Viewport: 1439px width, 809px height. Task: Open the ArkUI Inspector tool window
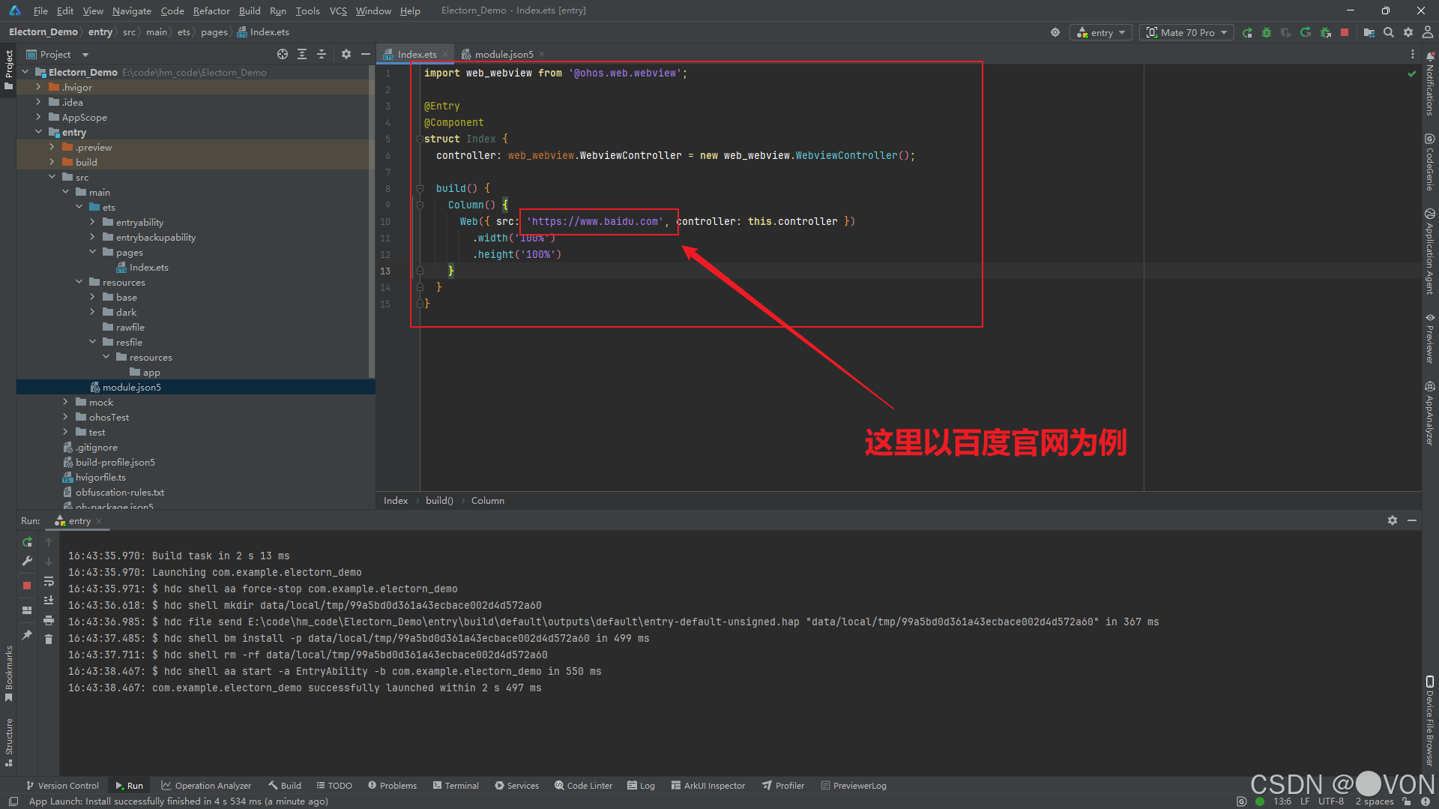point(708,786)
